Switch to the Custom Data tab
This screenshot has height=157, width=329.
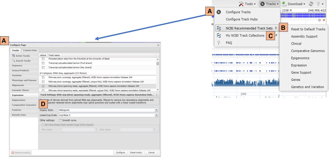tap(30, 50)
